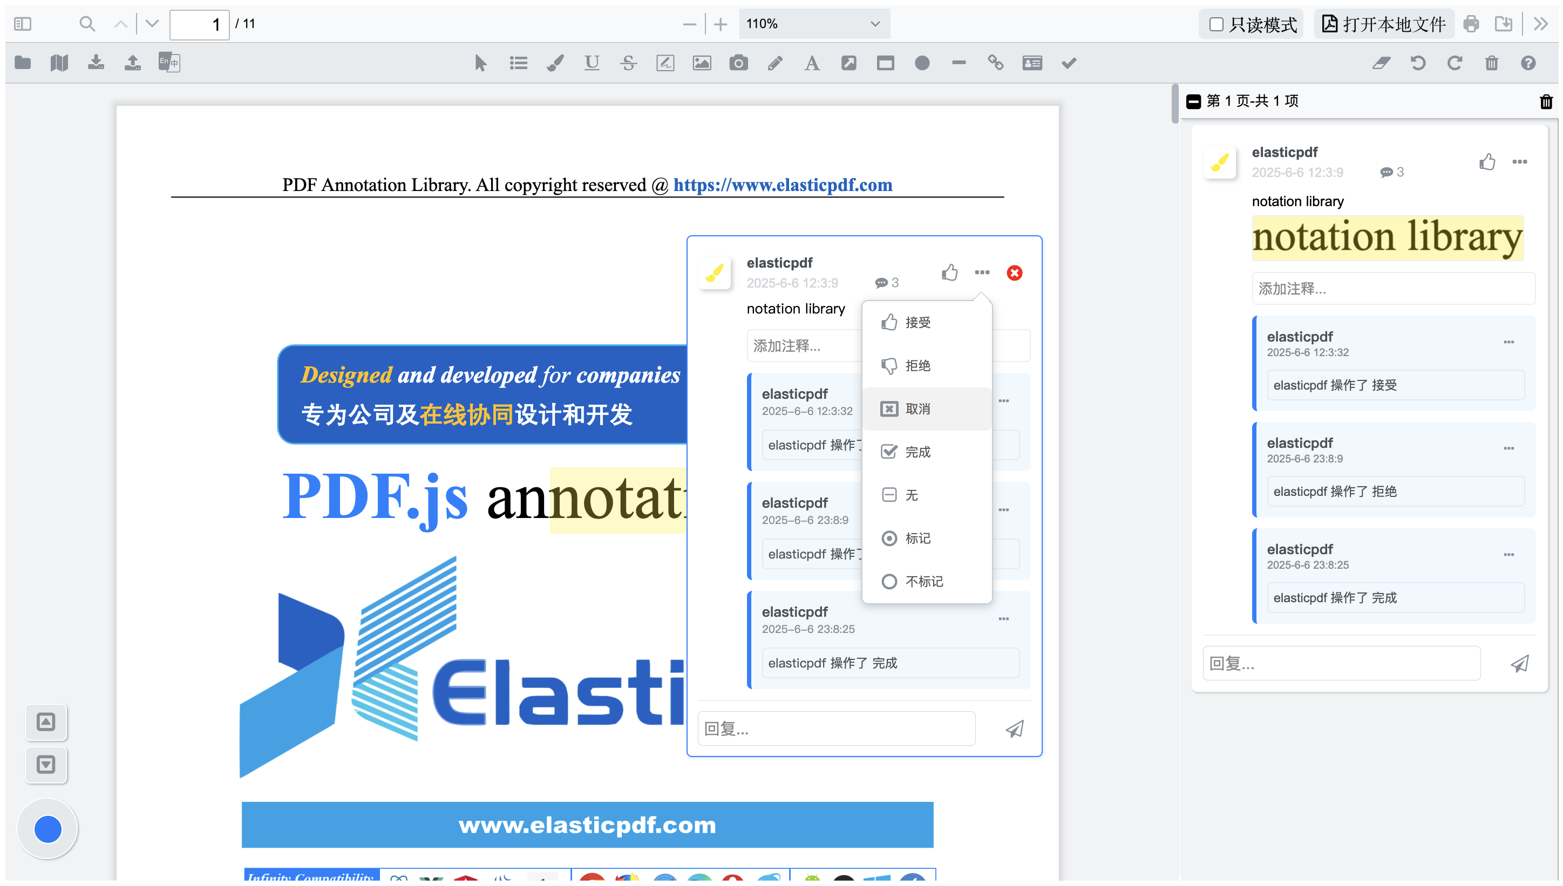Enable the 只读模式 checkbox

pos(1215,24)
